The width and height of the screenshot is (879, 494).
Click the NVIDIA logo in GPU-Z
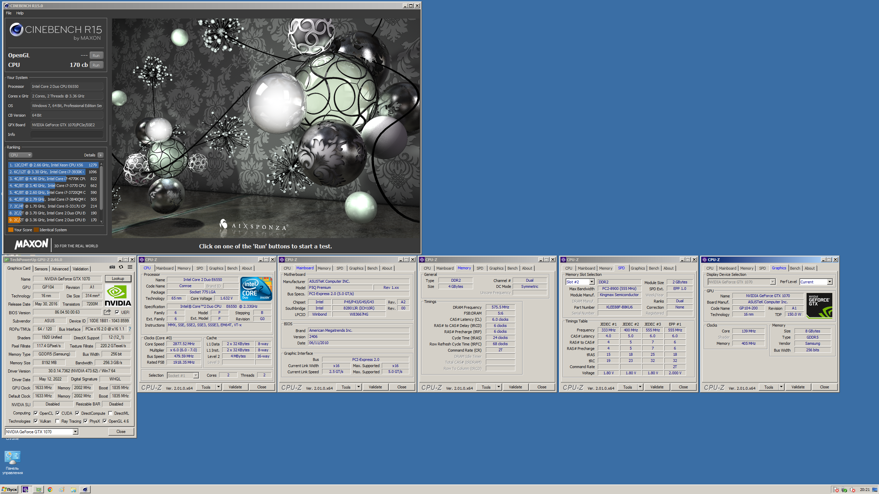click(118, 296)
